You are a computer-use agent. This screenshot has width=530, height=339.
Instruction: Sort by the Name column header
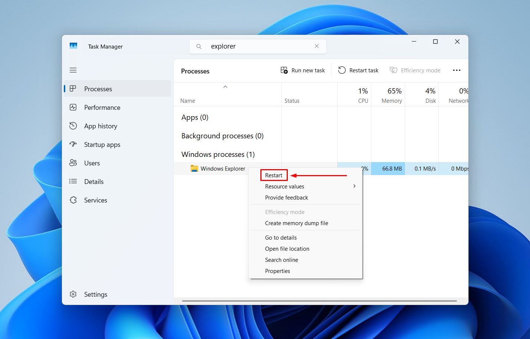click(x=188, y=101)
